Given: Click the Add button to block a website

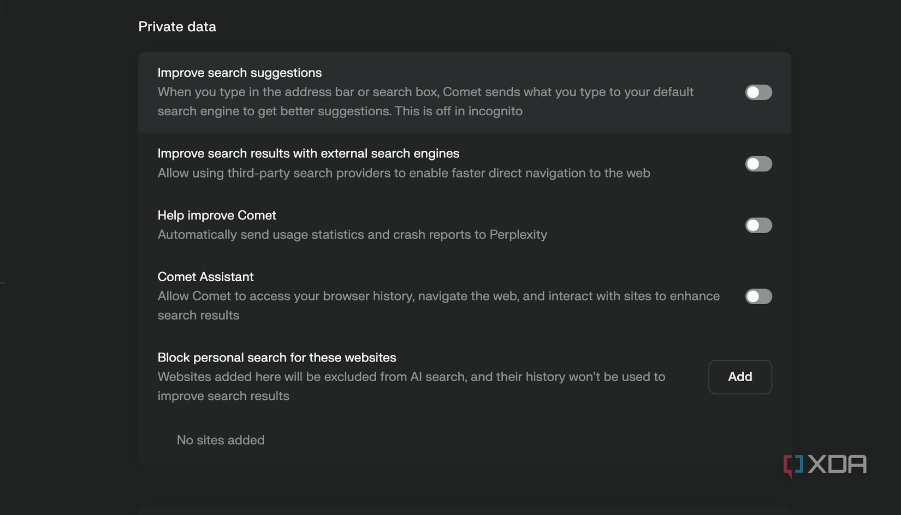Looking at the screenshot, I should click(x=740, y=377).
